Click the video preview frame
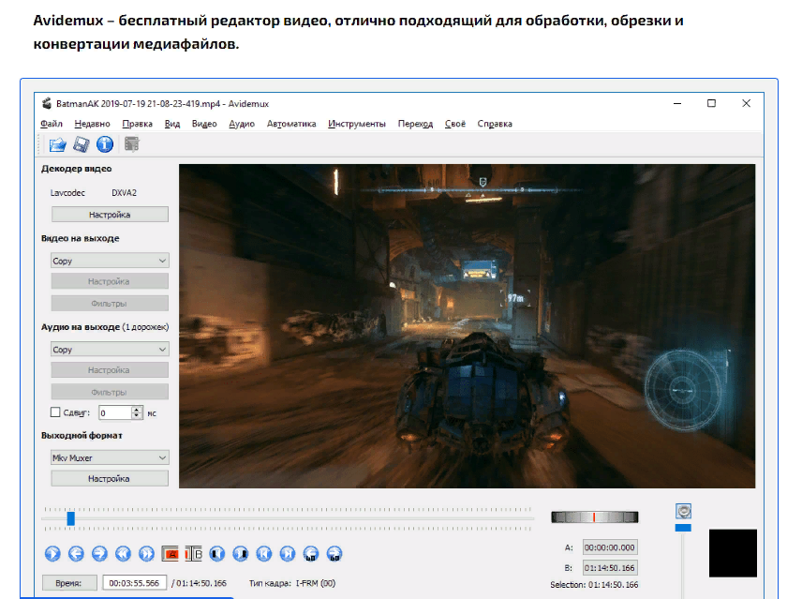 pyautogui.click(x=467, y=326)
